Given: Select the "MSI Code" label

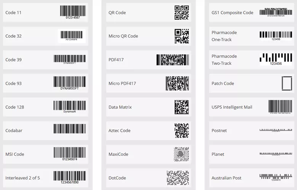Looking at the screenshot, I should click(15, 154).
